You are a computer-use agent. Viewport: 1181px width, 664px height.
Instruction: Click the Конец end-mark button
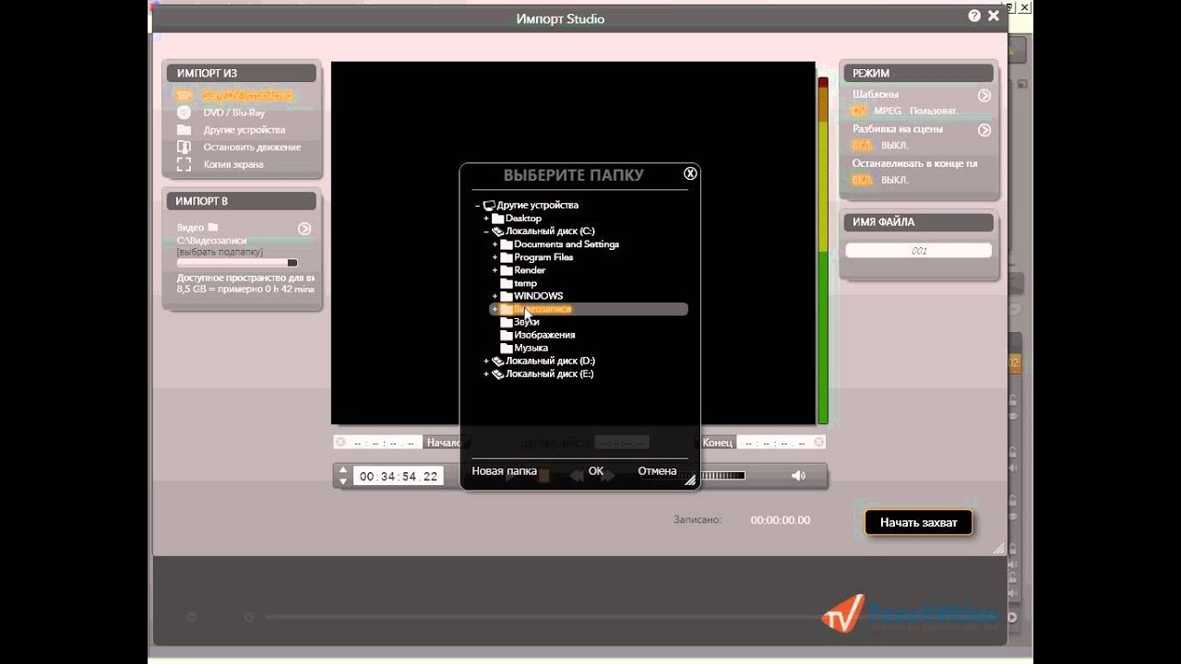coord(717,443)
